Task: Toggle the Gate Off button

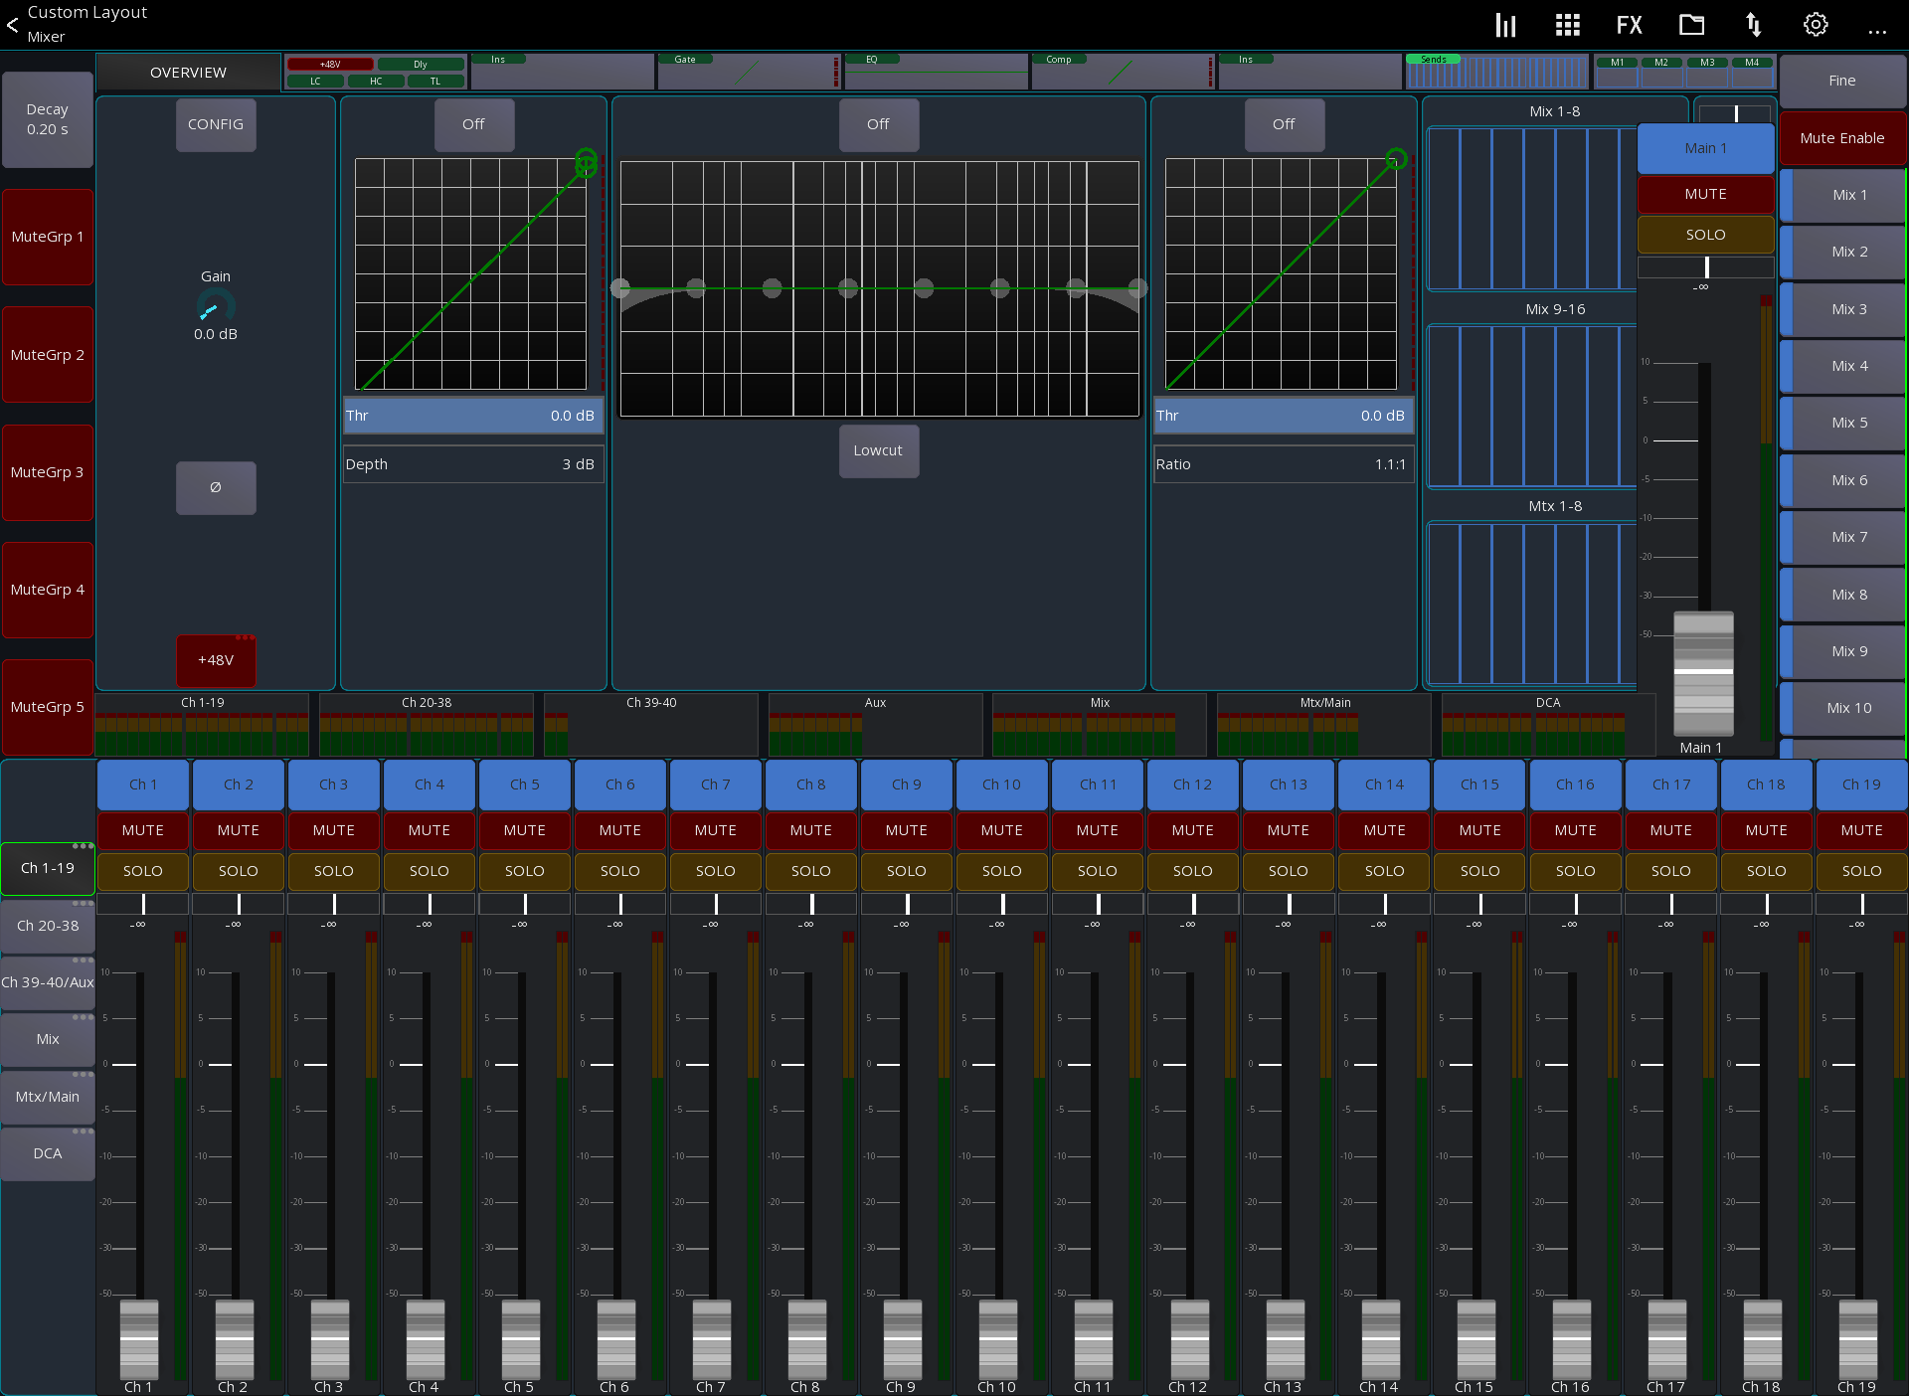Action: coord(473,124)
